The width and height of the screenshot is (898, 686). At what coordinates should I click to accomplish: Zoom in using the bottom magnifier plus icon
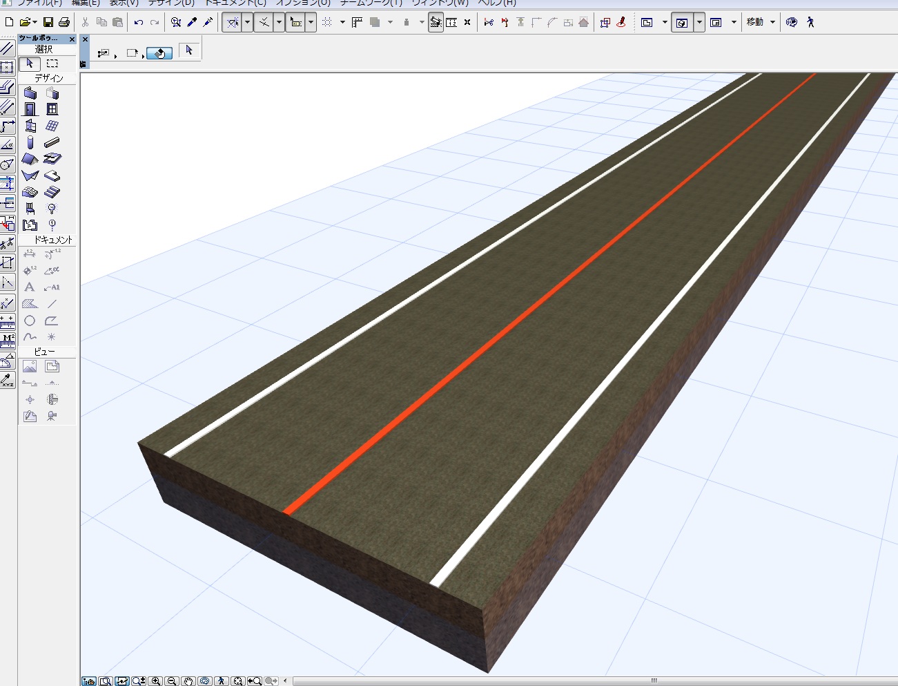(156, 681)
